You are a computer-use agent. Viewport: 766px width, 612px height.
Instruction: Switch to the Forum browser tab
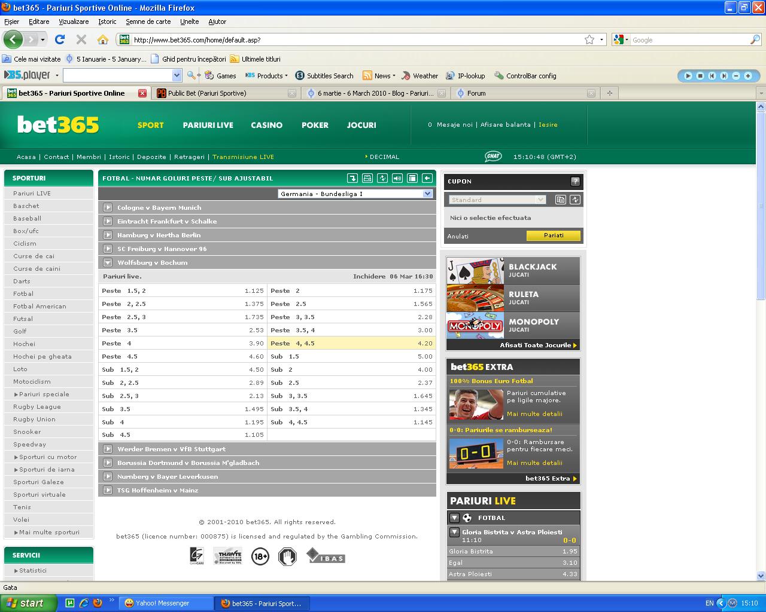coord(524,93)
